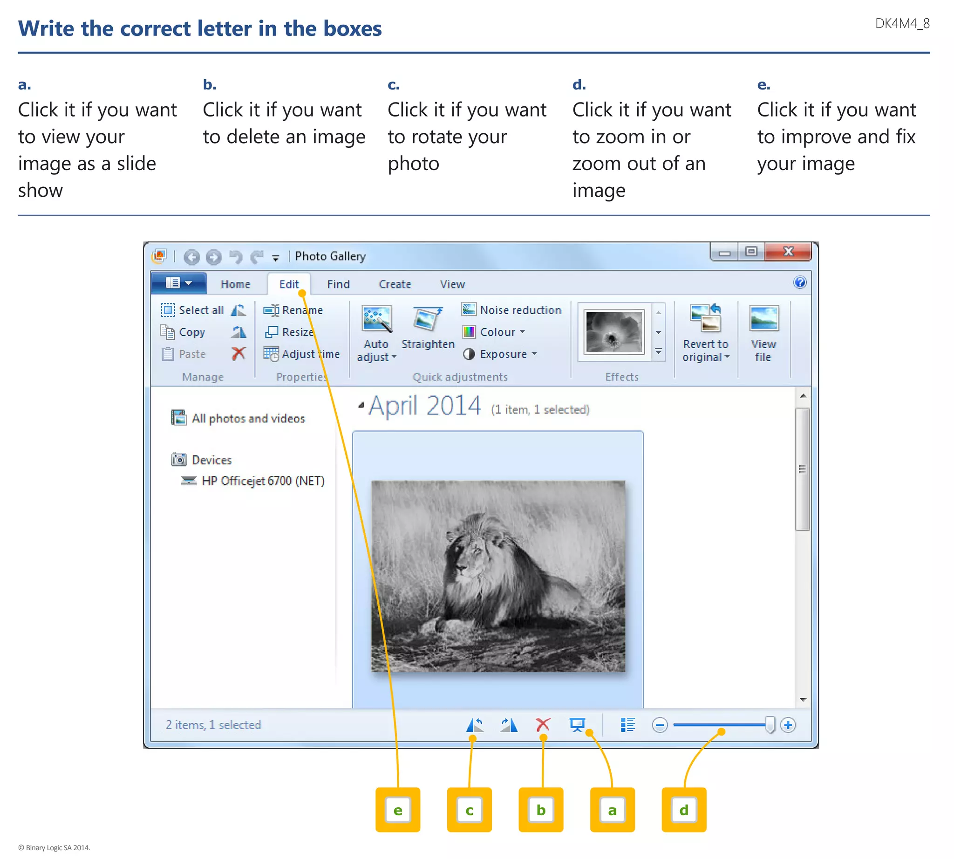Click the Straighten tool icon

(428, 318)
